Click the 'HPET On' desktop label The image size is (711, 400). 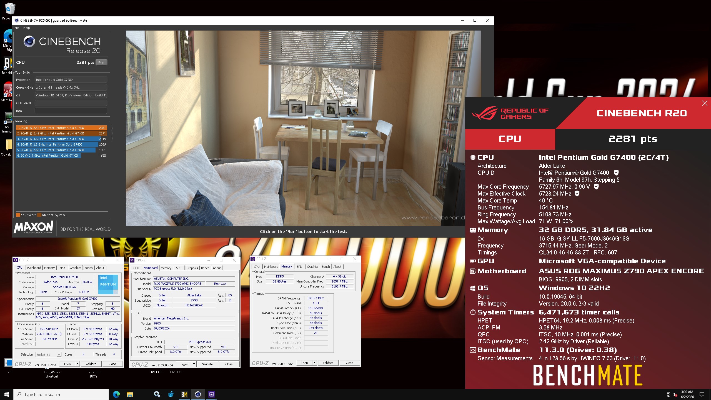tap(177, 372)
